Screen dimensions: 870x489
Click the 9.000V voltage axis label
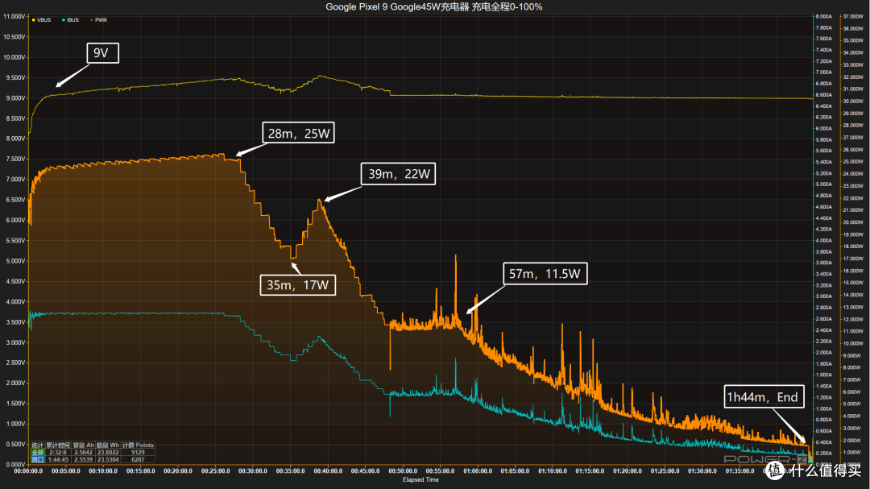(15, 98)
